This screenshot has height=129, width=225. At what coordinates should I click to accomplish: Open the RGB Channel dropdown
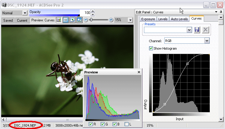[207, 41]
